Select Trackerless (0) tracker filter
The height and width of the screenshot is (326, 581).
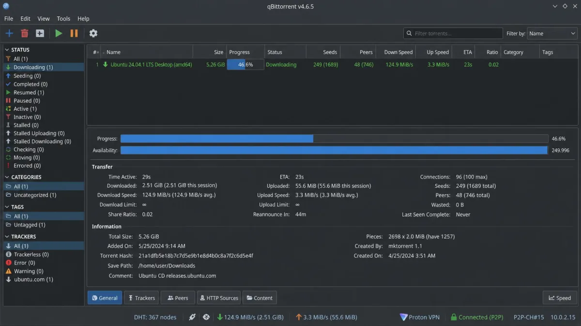tap(44, 255)
